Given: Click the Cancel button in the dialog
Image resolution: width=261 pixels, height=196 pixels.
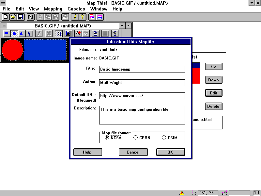Looking at the screenshot, I should click(x=133, y=152).
